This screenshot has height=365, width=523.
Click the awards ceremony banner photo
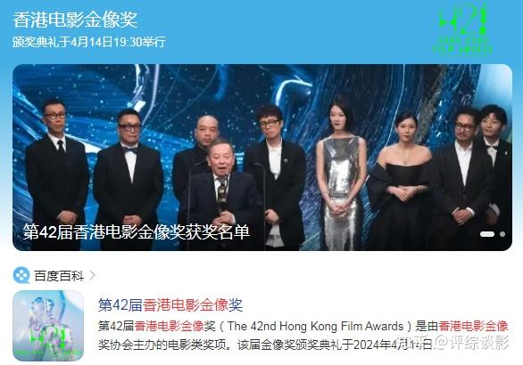[262, 157]
